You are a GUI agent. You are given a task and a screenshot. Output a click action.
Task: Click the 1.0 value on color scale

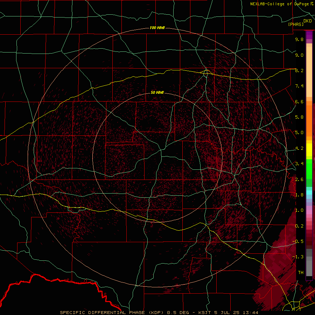[299, 210]
